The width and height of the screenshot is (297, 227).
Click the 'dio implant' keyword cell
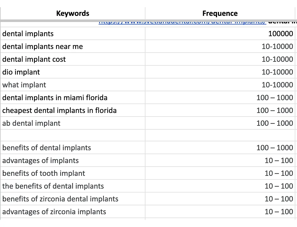(21, 72)
